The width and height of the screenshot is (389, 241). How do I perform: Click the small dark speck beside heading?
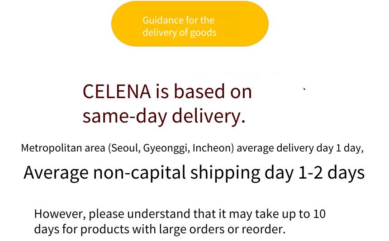coord(304,89)
